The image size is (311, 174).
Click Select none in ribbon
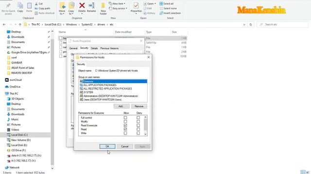(x=168, y=9)
